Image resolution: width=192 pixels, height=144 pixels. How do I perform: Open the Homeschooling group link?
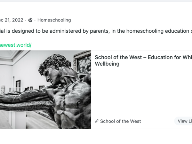(x=54, y=20)
